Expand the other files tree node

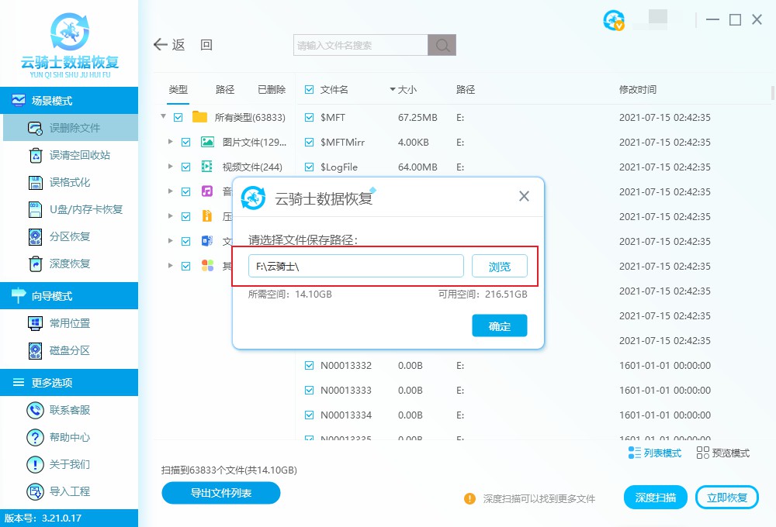click(170, 265)
